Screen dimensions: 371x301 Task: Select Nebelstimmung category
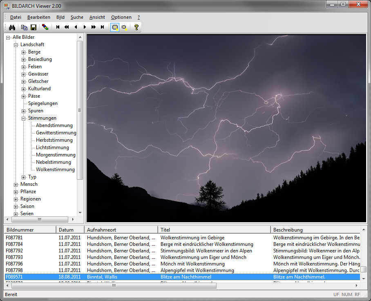tap(54, 162)
